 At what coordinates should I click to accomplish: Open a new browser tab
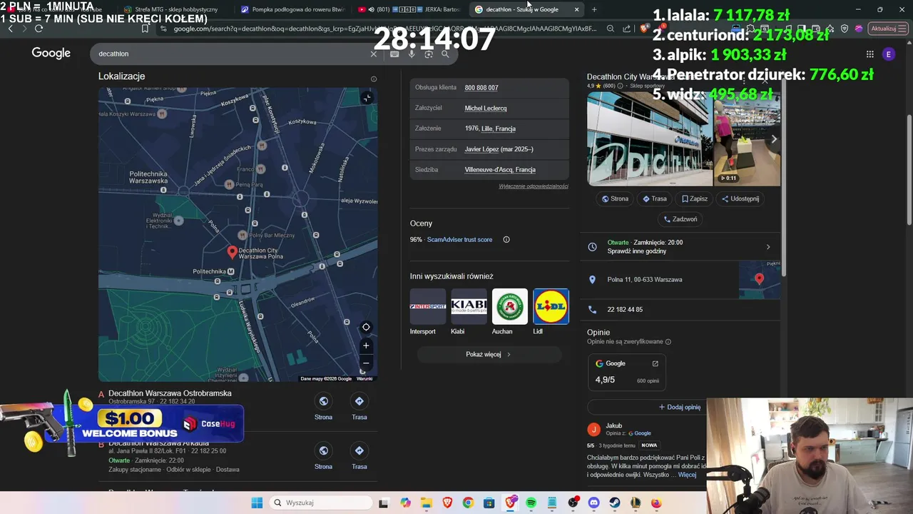(594, 9)
